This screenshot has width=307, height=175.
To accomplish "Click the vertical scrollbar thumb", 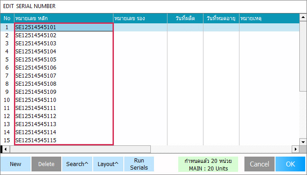I will [x=303, y=56].
